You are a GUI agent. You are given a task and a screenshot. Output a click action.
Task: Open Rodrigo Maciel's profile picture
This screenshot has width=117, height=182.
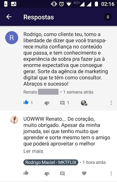pyautogui.click(x=14, y=120)
